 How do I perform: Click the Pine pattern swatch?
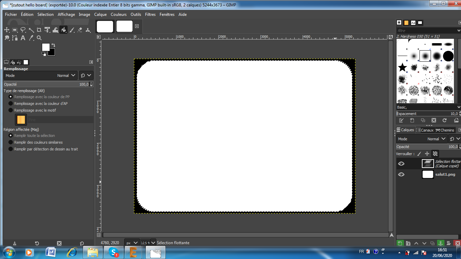[21, 120]
